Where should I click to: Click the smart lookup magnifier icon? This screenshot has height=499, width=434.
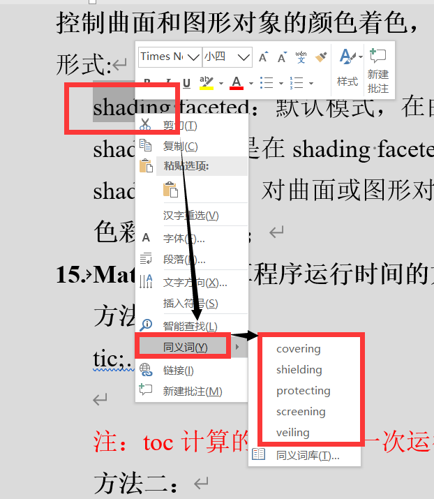(x=146, y=325)
